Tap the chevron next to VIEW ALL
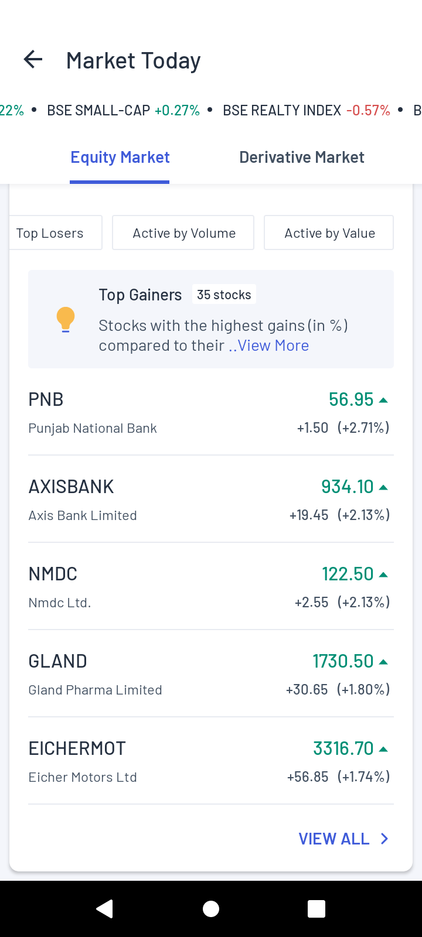 click(384, 839)
